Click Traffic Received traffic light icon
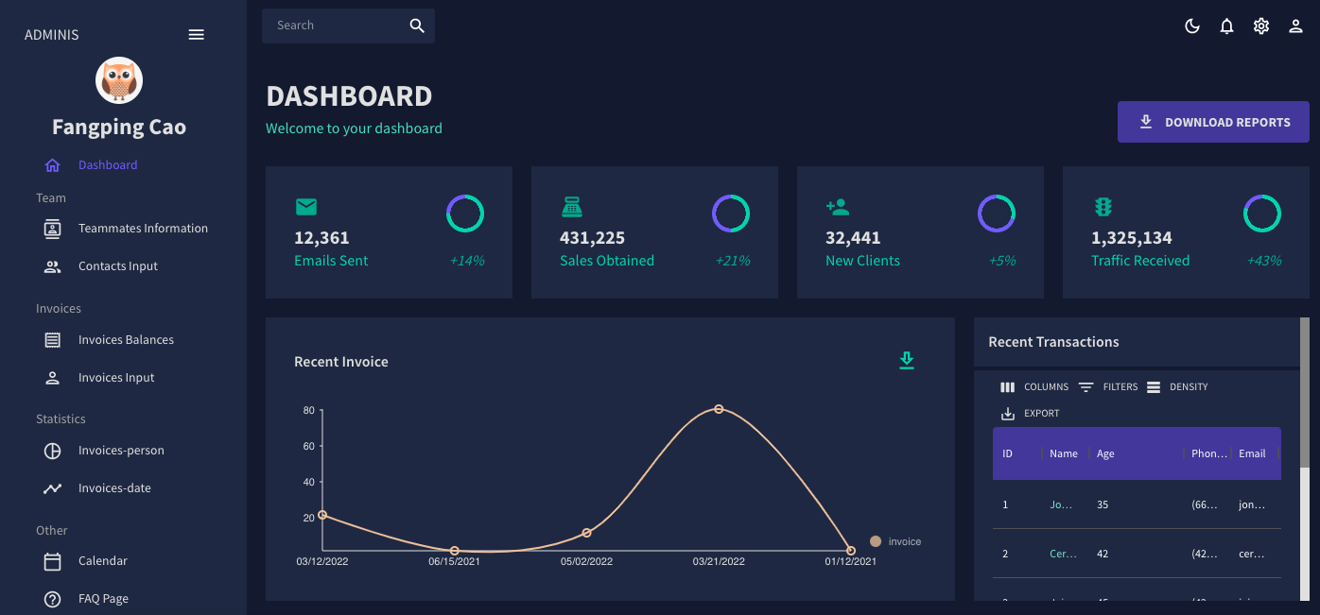This screenshot has height=615, width=1320. [1103, 207]
